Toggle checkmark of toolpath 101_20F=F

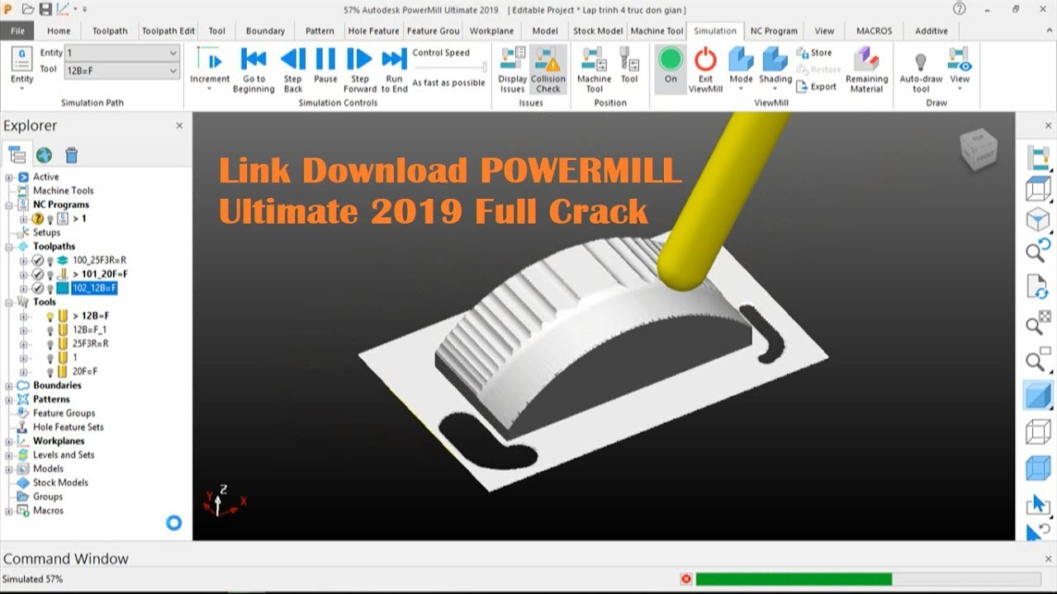click(37, 274)
